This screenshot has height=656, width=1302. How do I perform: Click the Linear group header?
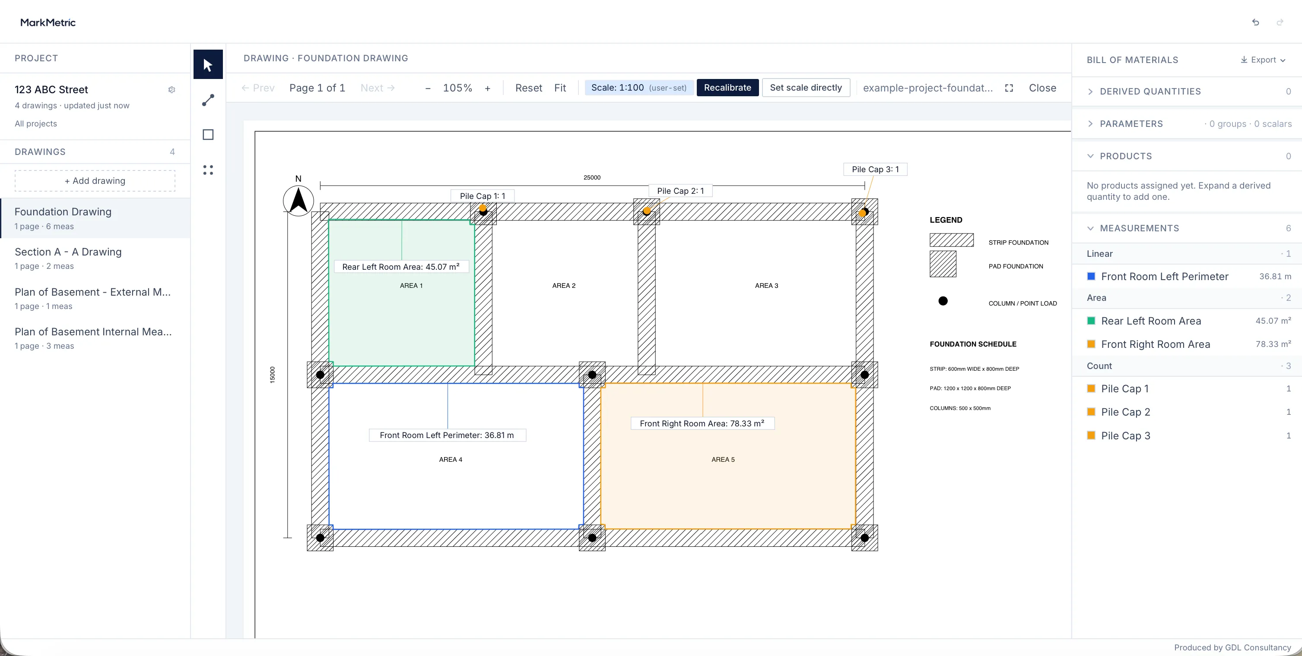(1187, 253)
